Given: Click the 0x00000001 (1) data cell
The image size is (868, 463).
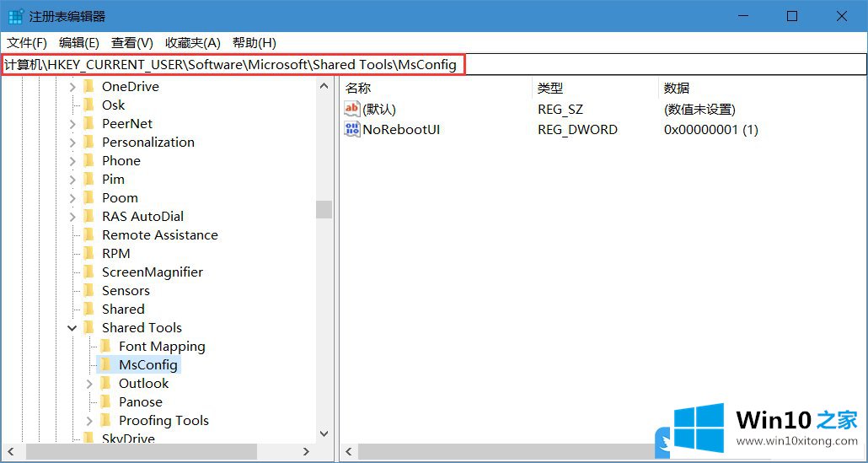Looking at the screenshot, I should 710,130.
